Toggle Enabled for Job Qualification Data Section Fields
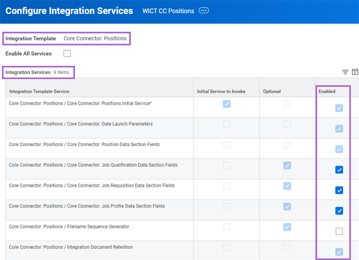 click(339, 170)
